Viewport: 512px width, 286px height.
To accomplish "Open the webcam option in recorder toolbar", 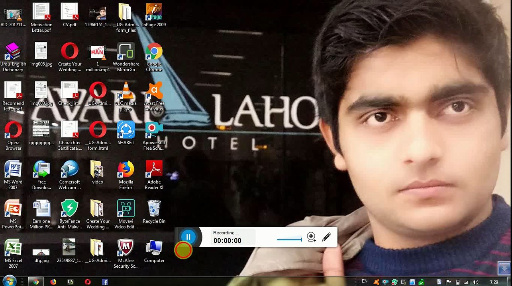I will pos(311,238).
